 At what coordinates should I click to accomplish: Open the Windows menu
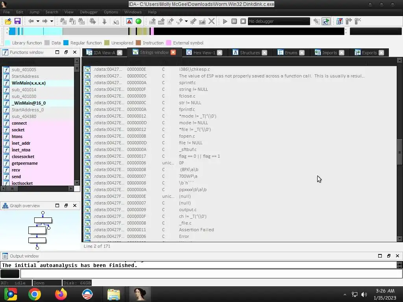click(x=133, y=12)
